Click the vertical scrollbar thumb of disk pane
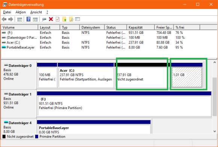 click(215, 97)
